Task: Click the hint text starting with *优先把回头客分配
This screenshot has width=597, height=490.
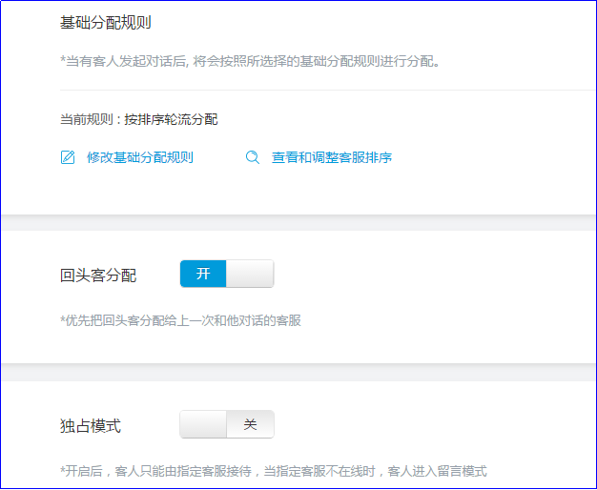Action: pyautogui.click(x=180, y=320)
